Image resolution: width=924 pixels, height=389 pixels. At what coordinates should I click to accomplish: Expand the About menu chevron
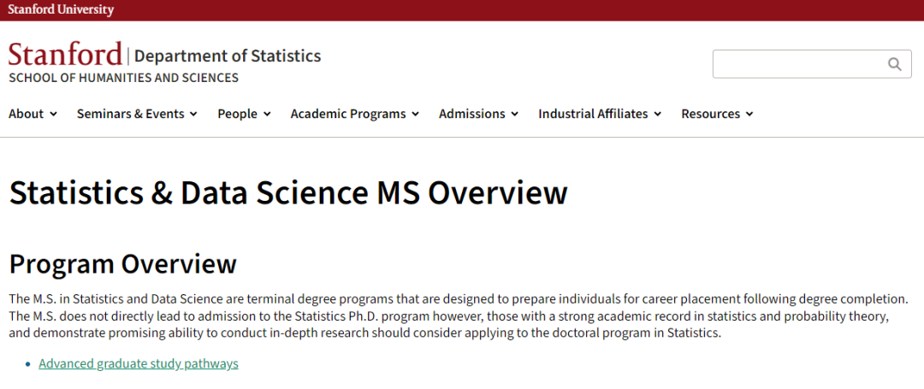[x=54, y=115]
